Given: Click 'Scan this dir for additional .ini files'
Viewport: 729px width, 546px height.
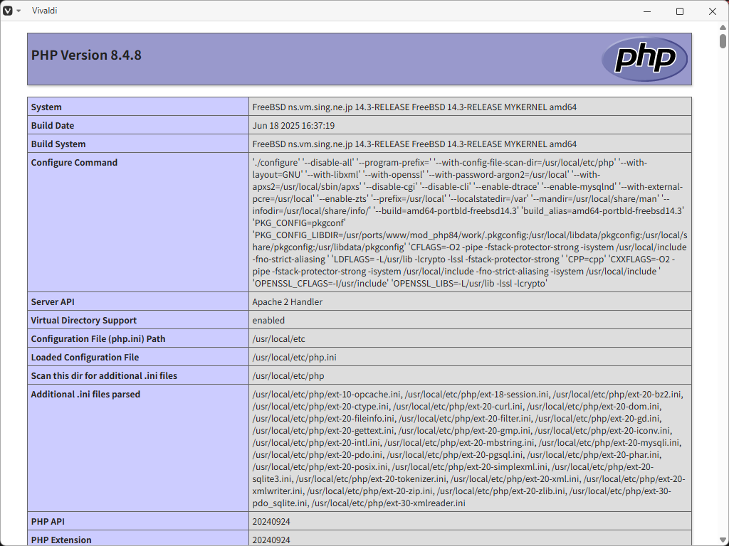Looking at the screenshot, I should point(104,375).
